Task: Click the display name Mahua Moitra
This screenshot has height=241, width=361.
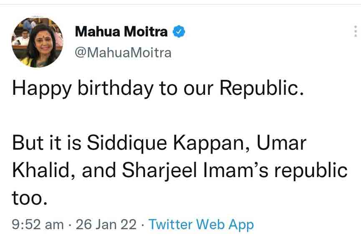Action: click(121, 32)
